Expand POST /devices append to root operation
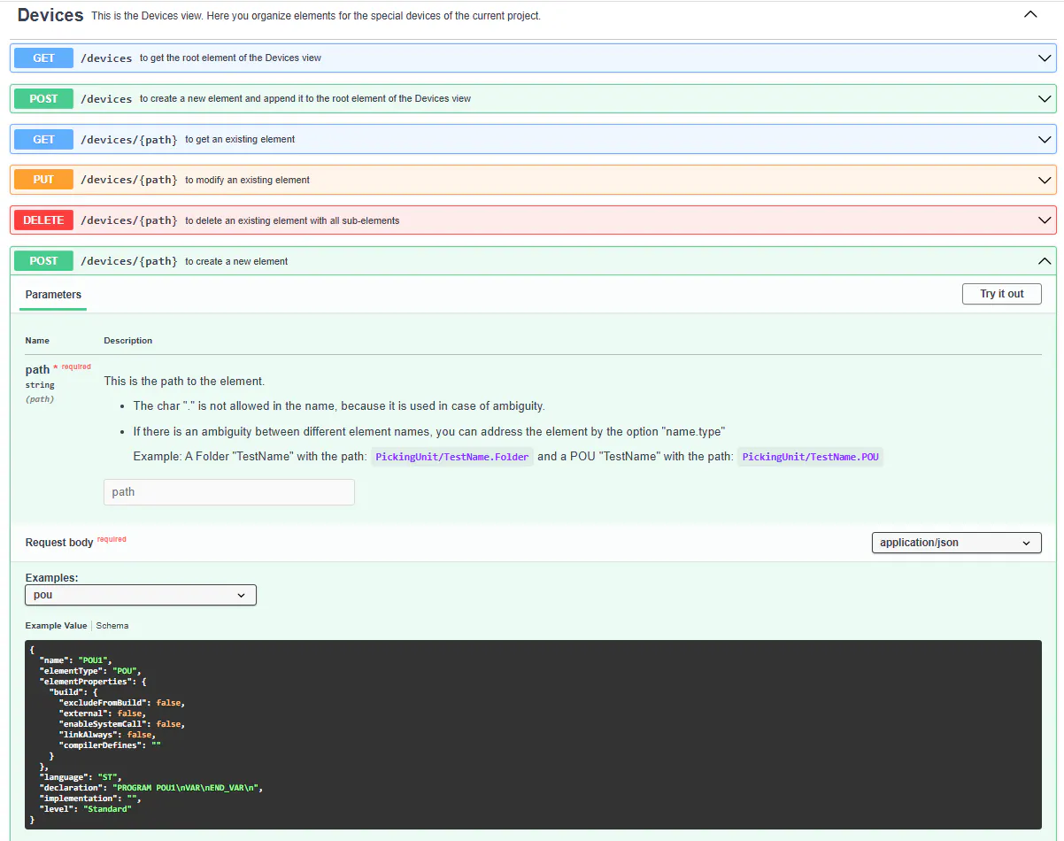The height and width of the screenshot is (841, 1064). [x=1045, y=98]
